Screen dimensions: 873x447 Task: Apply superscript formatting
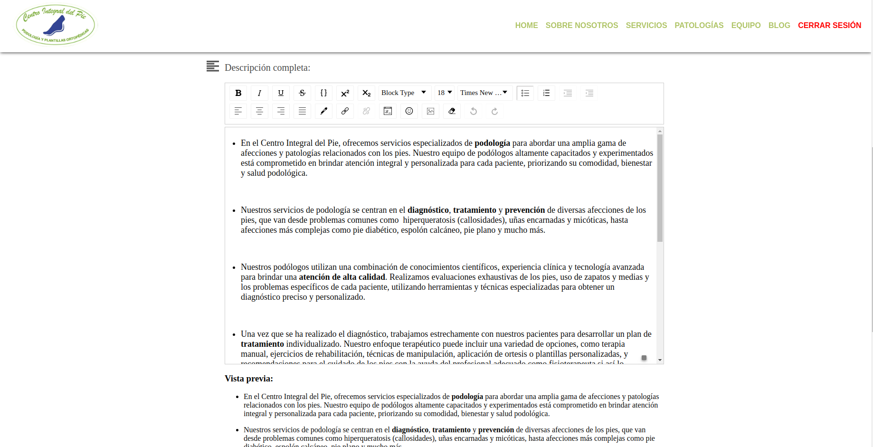[x=345, y=93]
